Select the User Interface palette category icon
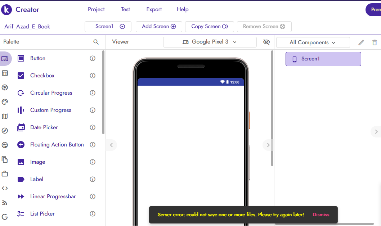Viewport: 381px width, 226px height. pyautogui.click(x=5, y=58)
